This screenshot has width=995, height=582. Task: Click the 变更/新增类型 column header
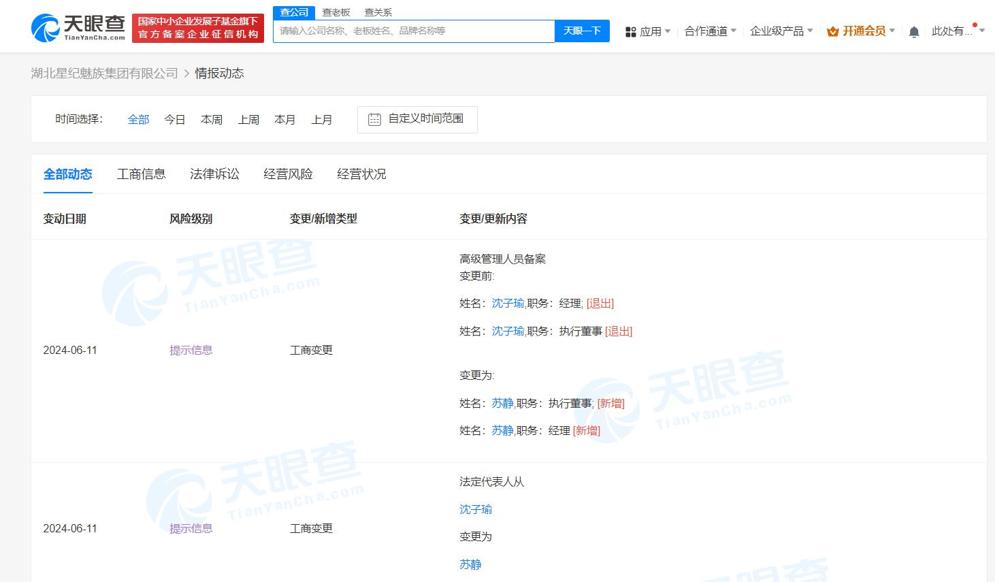click(x=323, y=219)
